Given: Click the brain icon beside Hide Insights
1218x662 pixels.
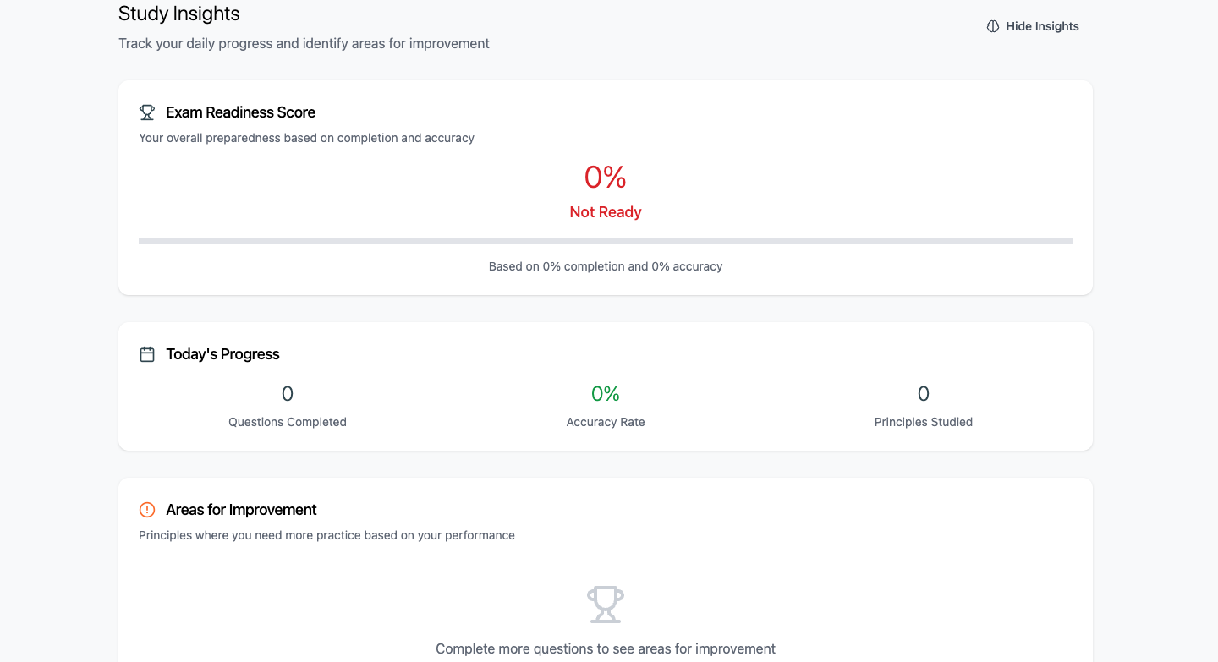Looking at the screenshot, I should [x=993, y=26].
